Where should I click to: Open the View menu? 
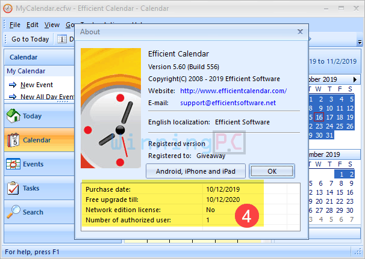tap(52, 25)
